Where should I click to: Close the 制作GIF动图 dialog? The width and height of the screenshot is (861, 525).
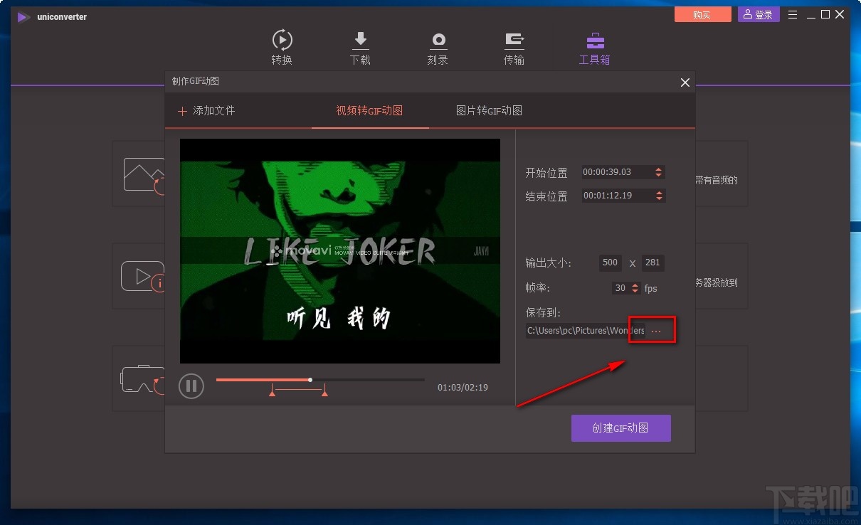[x=685, y=83]
